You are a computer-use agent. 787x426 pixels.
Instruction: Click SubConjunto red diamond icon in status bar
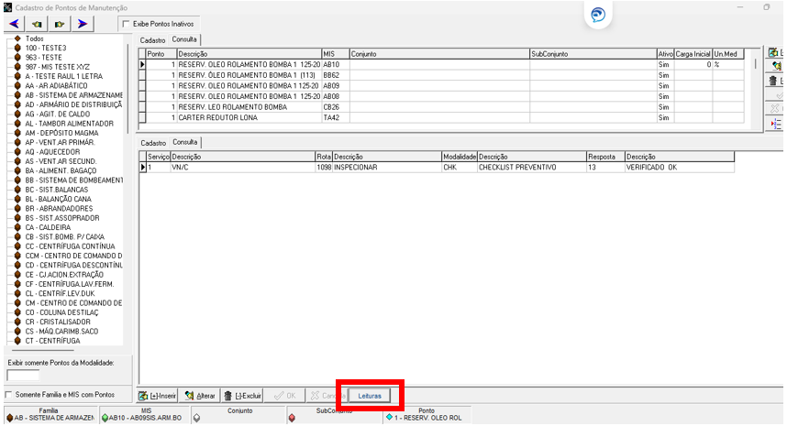pos(292,418)
